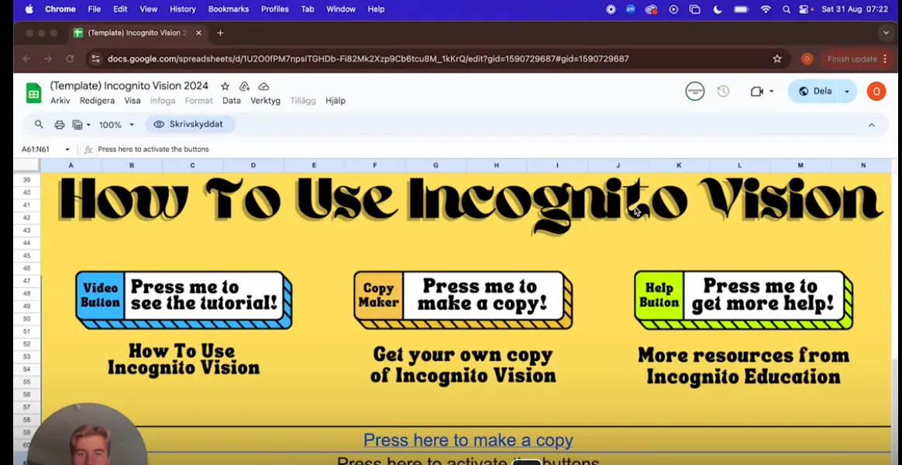The height and width of the screenshot is (465, 902).
Task: Click the Wi-Fi icon in the menu bar
Action: click(x=766, y=9)
